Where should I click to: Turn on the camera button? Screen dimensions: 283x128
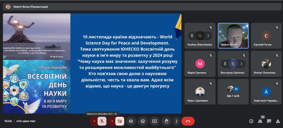pyautogui.click(x=120, y=121)
